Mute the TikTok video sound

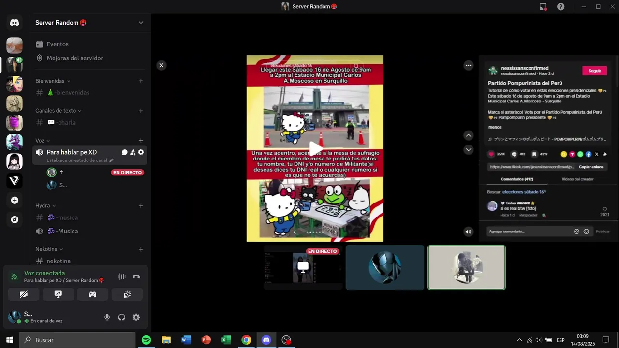[x=468, y=232]
